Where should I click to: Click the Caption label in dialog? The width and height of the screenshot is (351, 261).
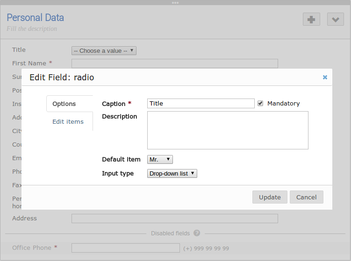[x=114, y=104]
